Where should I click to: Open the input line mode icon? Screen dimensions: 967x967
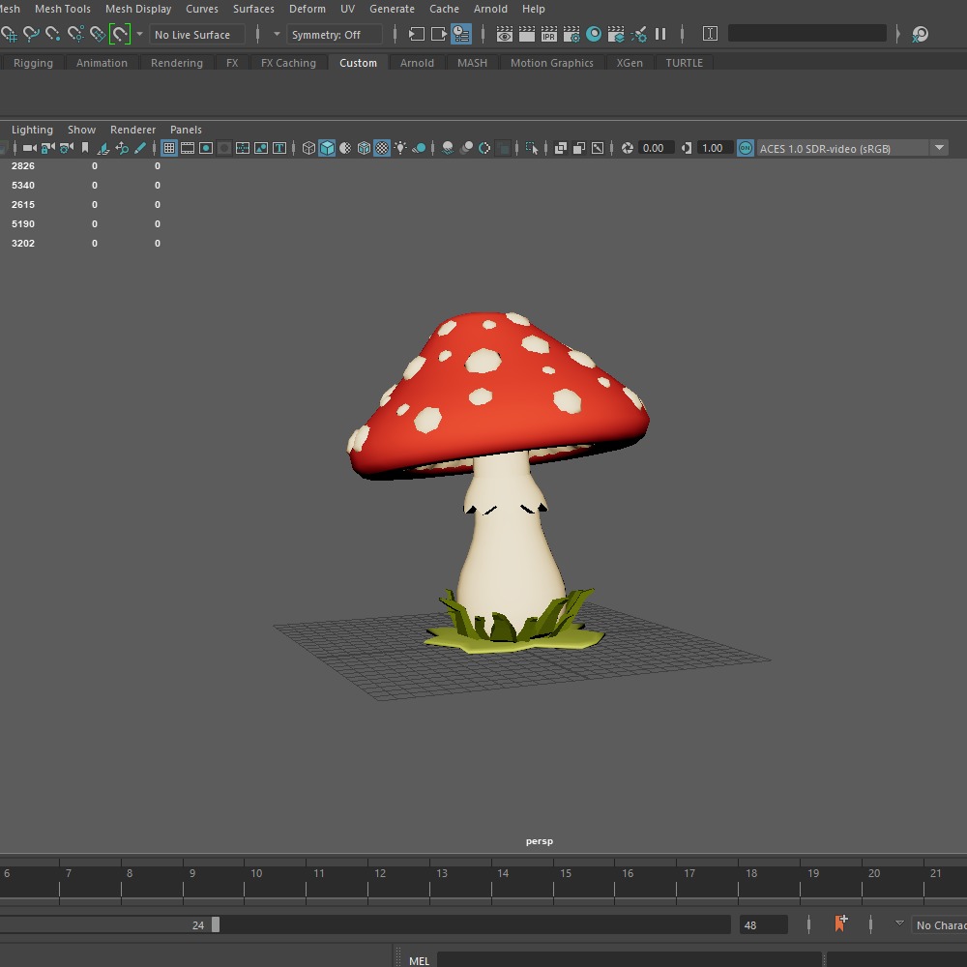(710, 34)
